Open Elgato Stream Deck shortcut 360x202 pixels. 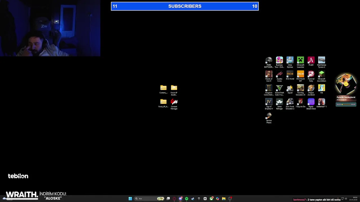[x=311, y=104]
